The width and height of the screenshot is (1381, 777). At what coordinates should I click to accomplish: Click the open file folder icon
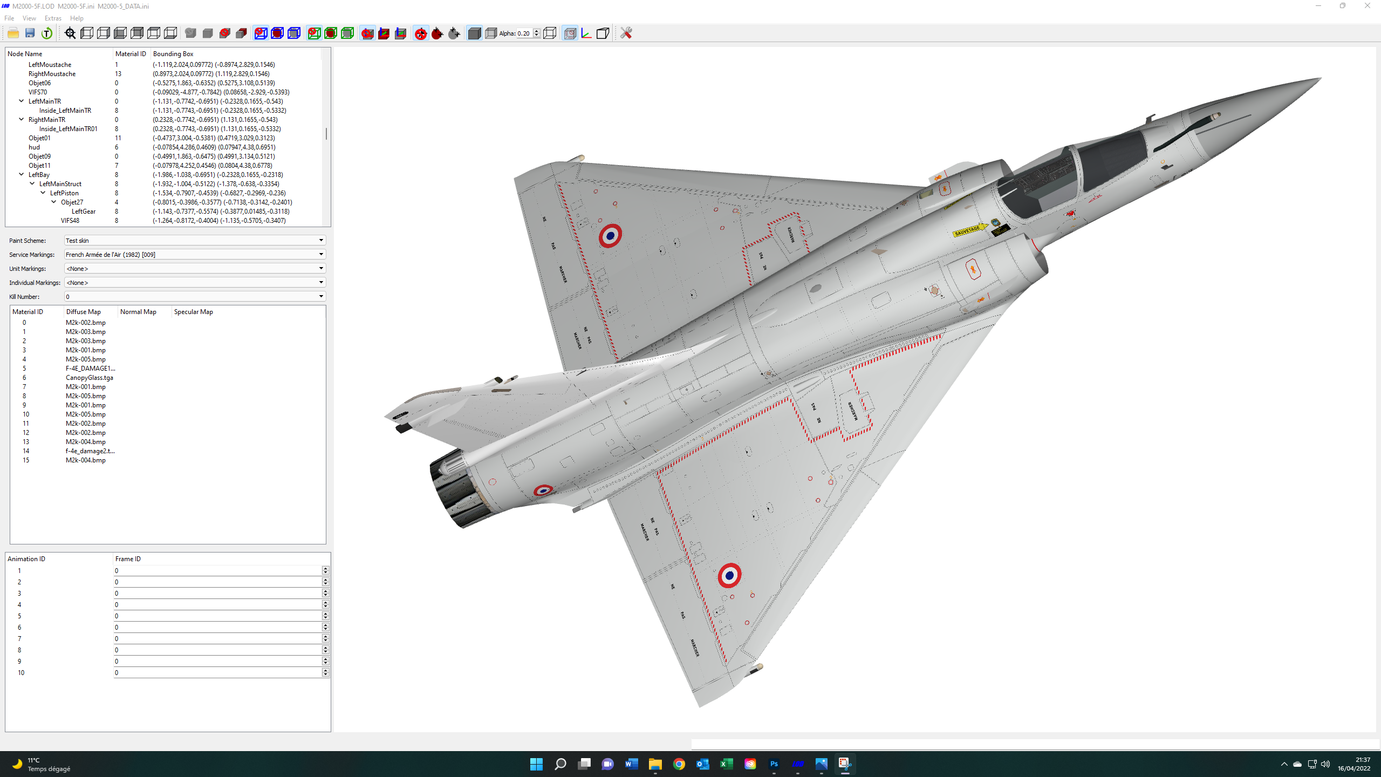tap(13, 33)
